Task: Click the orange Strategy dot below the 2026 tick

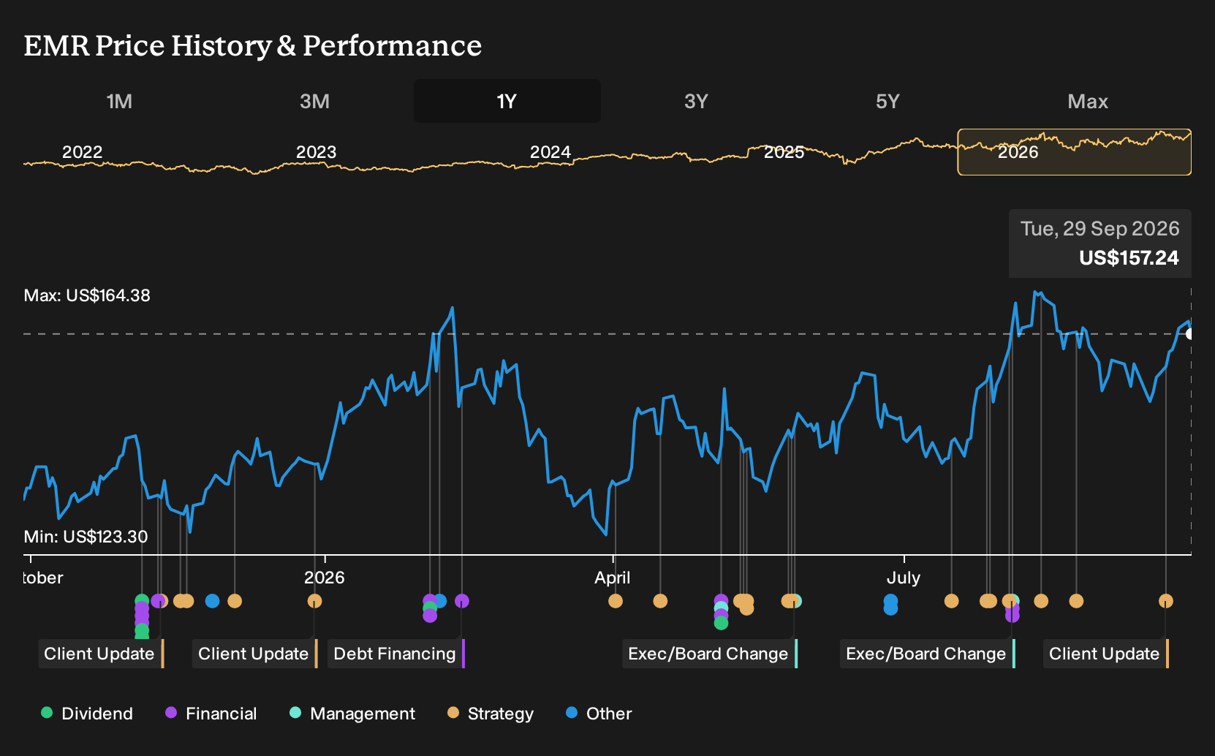Action: point(314,601)
